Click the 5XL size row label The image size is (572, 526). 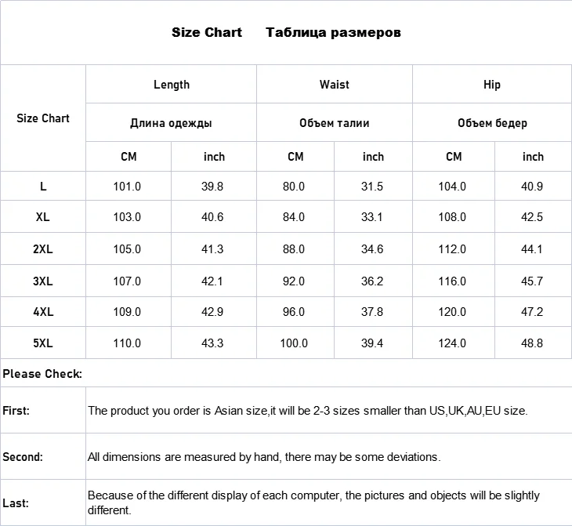[x=43, y=343]
